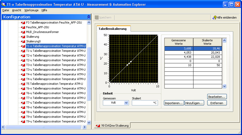Viewport: 242px width, 135px height.
Task: Click the Skalierte Werte column header
Action: click(x=208, y=42)
